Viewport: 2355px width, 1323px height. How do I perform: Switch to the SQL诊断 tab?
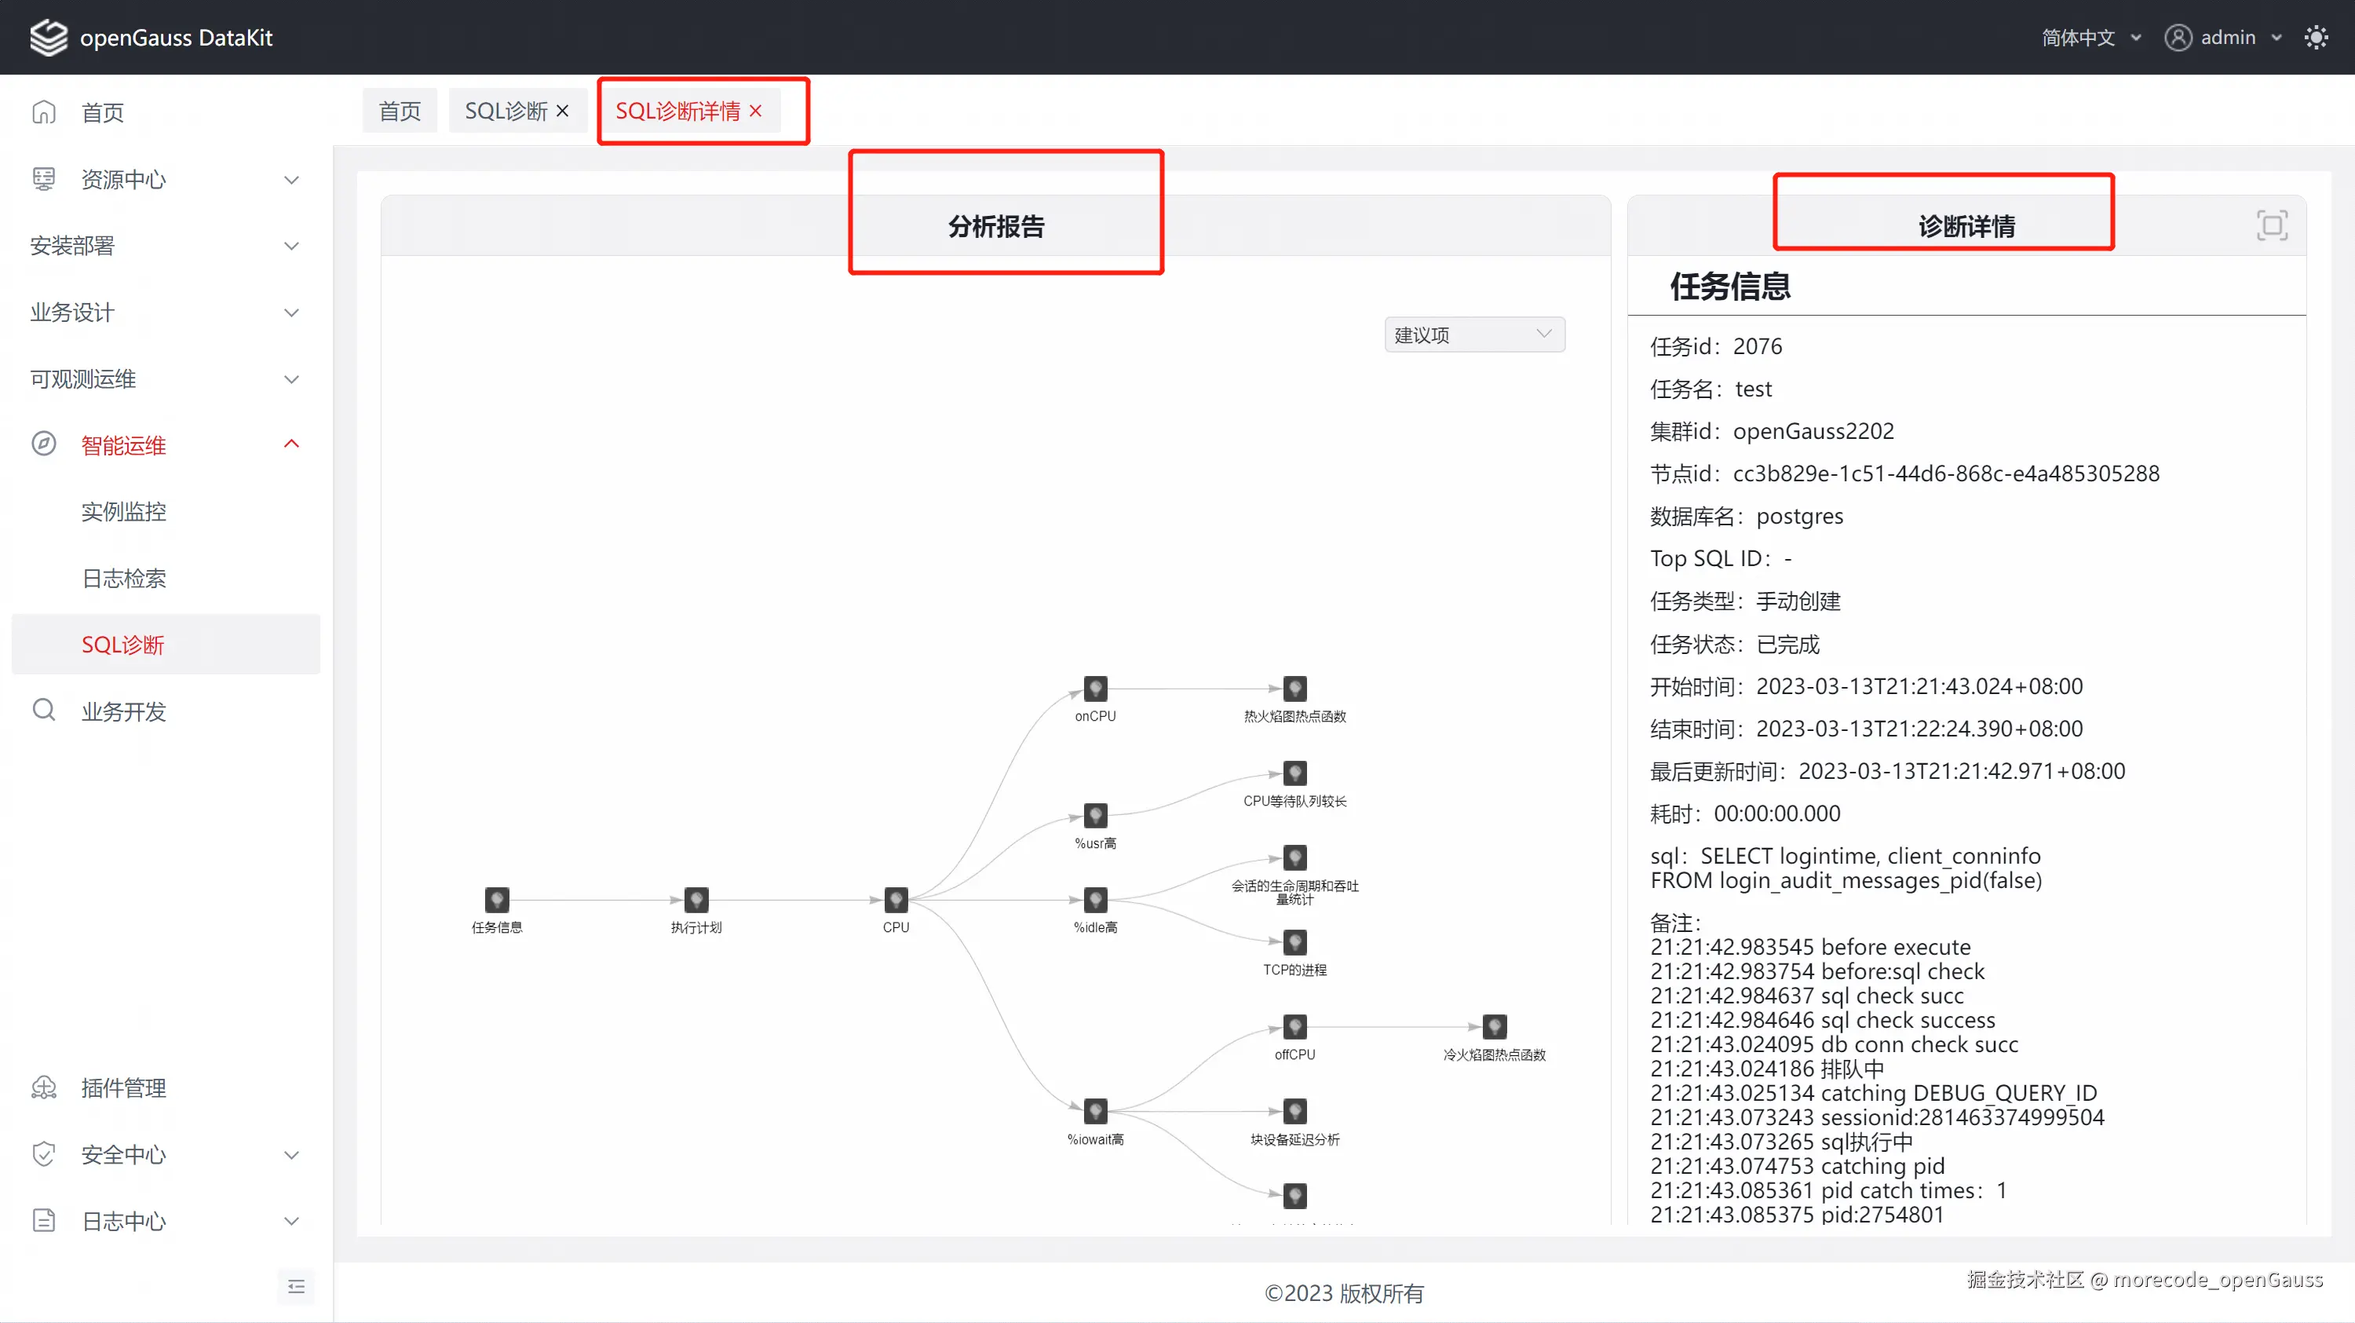pos(506,111)
